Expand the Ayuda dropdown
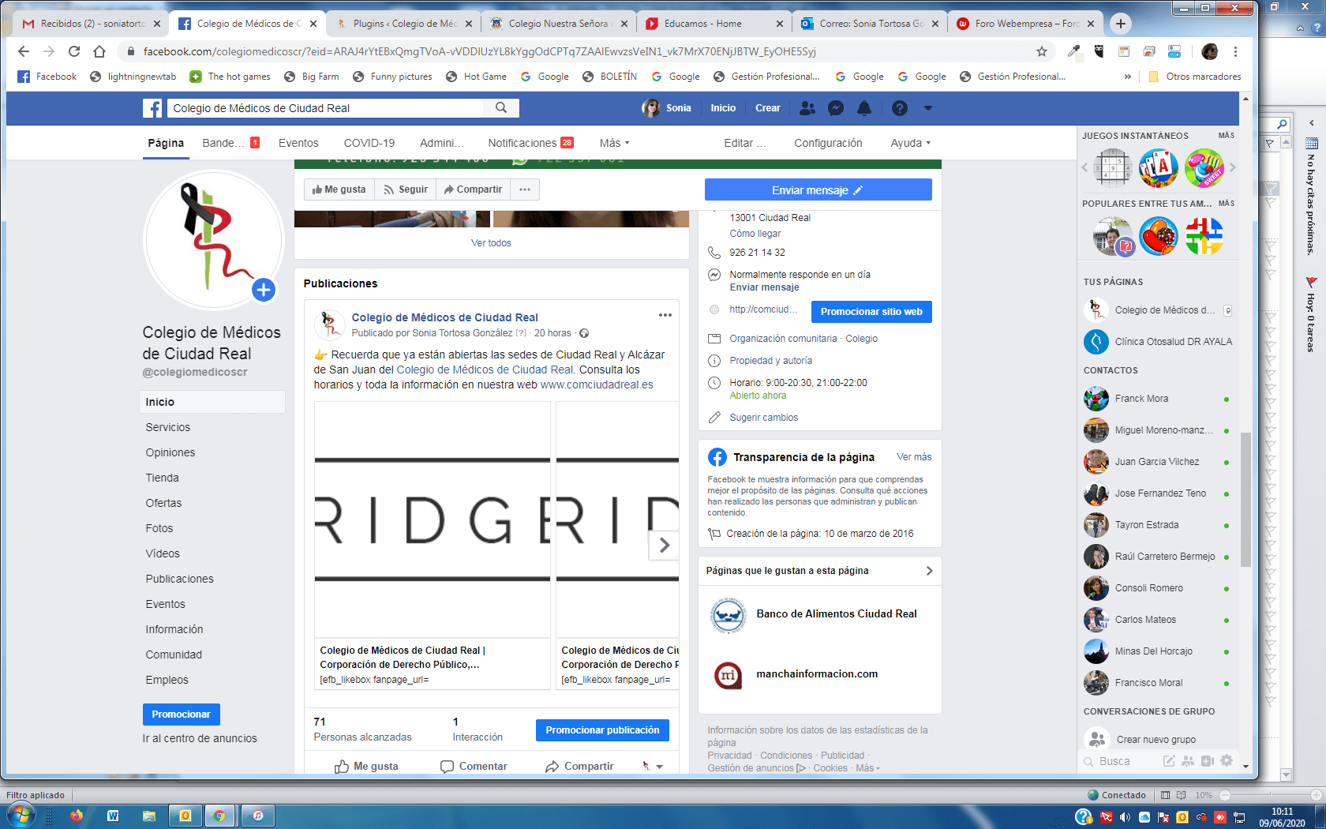This screenshot has height=829, width=1326. 911,143
